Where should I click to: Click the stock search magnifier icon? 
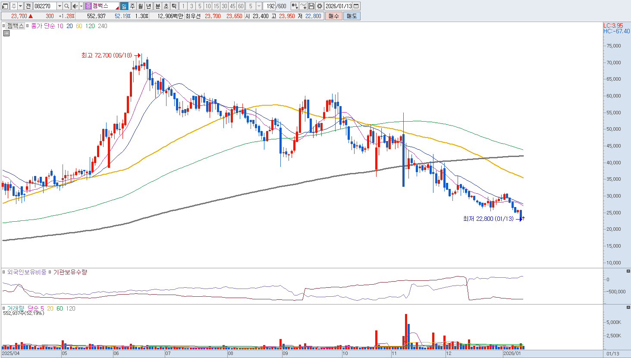coord(67,6)
